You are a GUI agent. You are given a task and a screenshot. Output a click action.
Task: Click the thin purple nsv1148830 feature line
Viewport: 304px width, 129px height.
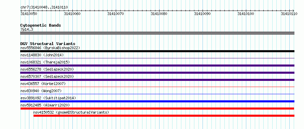point(157,58)
